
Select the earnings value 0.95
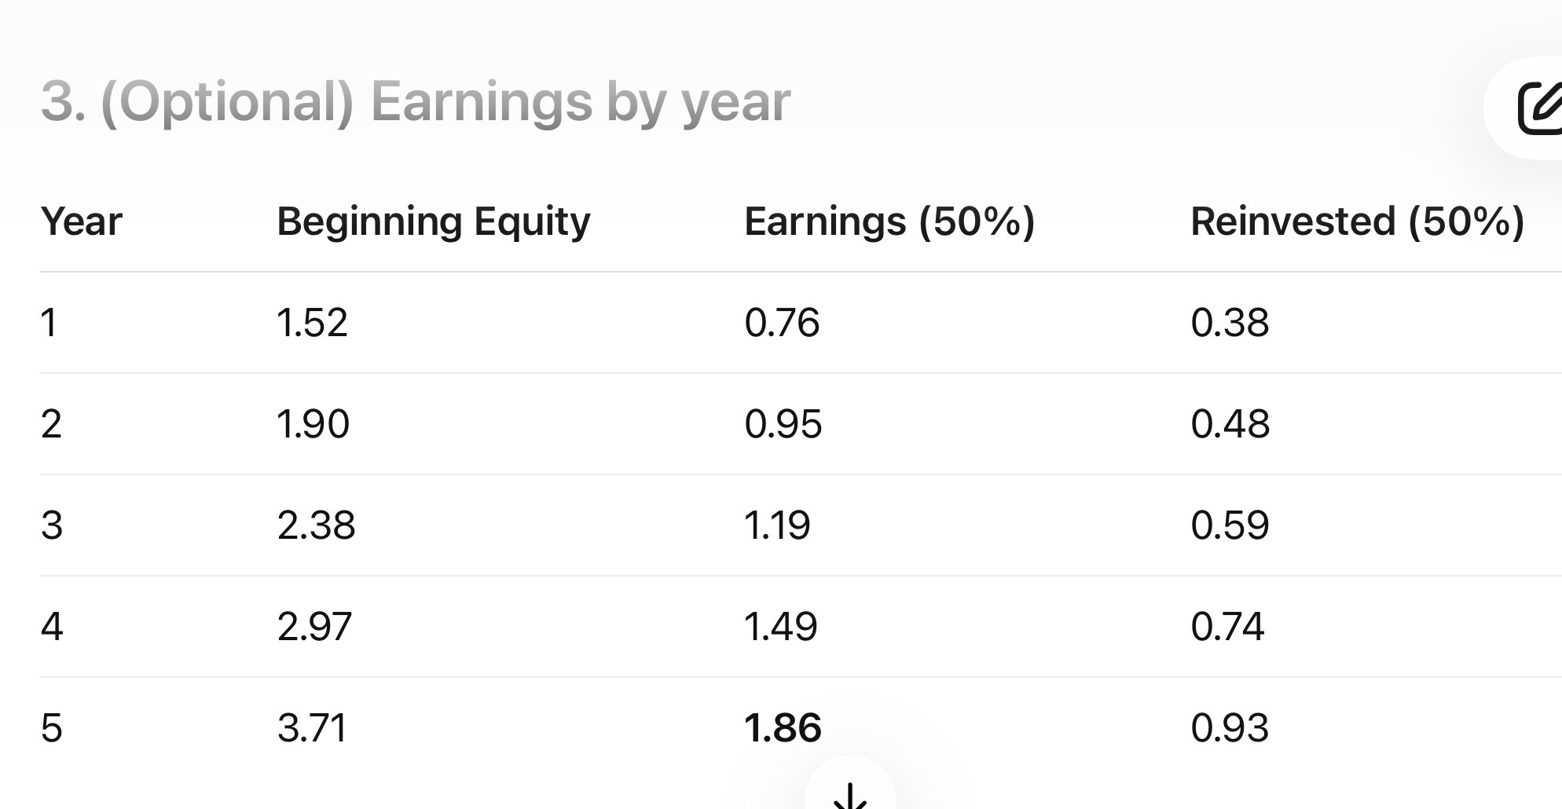click(783, 424)
